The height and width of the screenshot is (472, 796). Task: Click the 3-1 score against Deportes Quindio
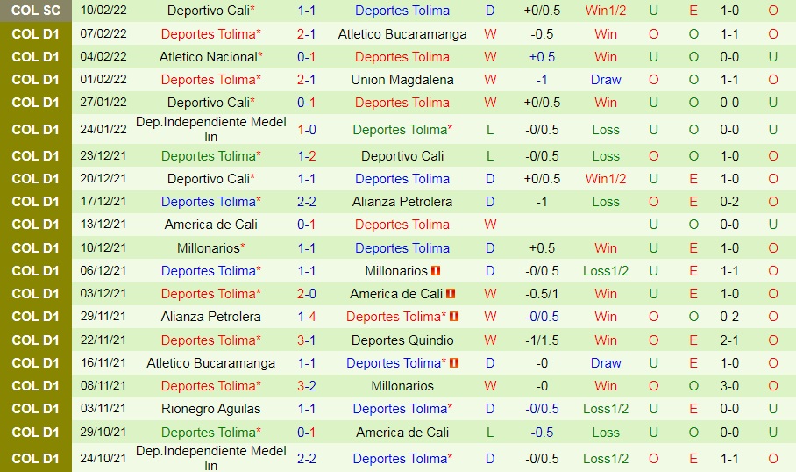[x=307, y=340]
